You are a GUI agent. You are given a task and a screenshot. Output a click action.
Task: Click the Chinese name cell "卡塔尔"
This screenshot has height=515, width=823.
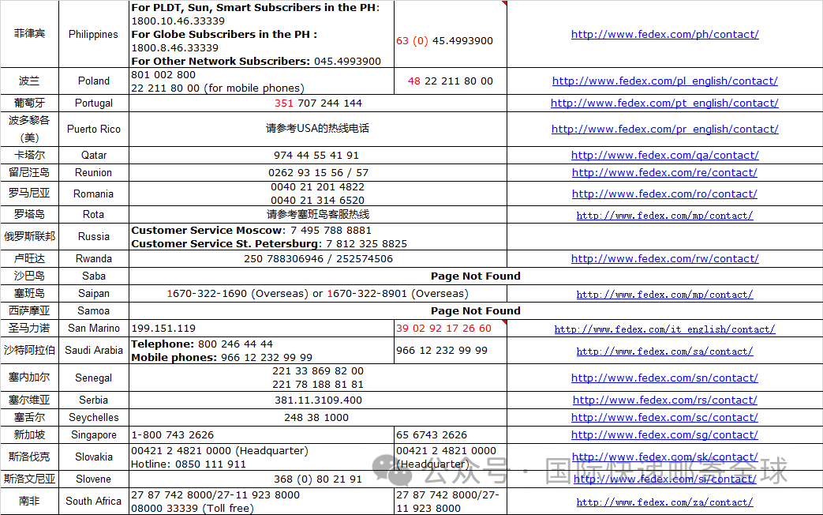(29, 155)
